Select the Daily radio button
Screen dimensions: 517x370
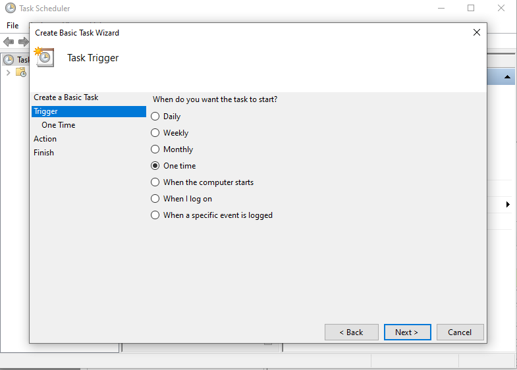155,117
